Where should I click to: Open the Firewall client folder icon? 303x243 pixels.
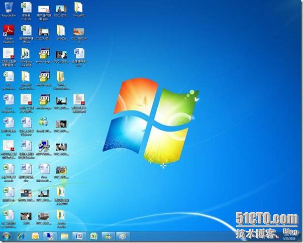click(x=26, y=80)
